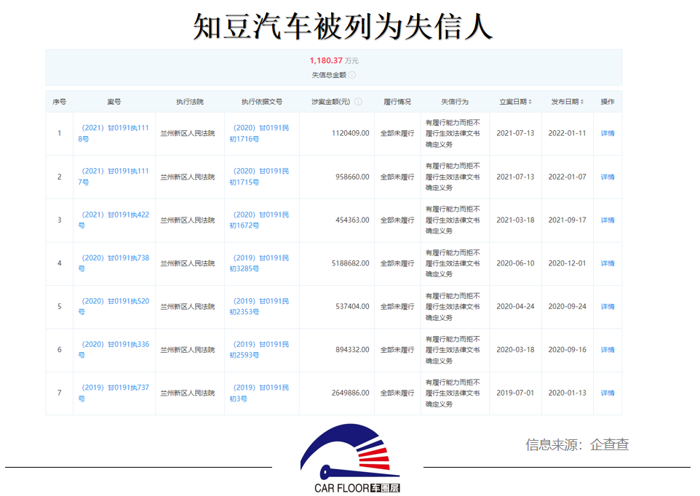Sort table by 立案日期 column
Screen dimensions: 700x496
pos(515,102)
